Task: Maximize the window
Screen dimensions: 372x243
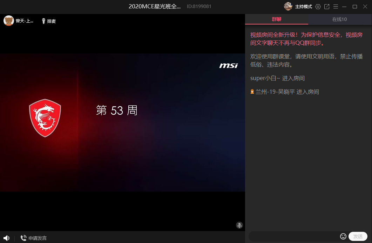Action: tap(355, 7)
